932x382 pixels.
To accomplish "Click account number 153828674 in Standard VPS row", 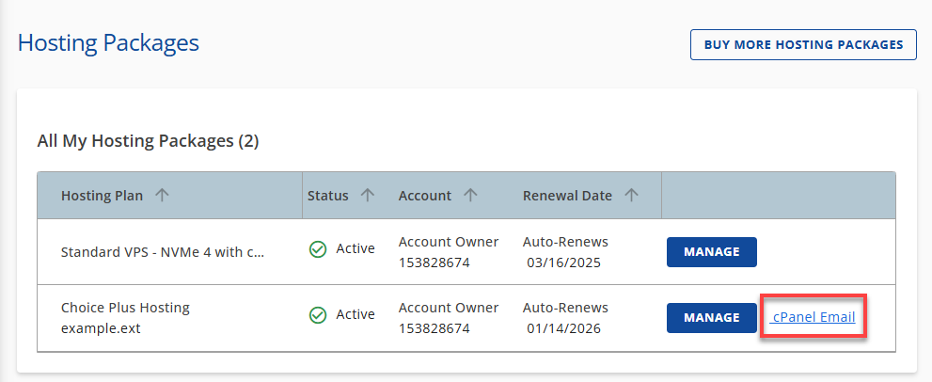I will [x=434, y=263].
